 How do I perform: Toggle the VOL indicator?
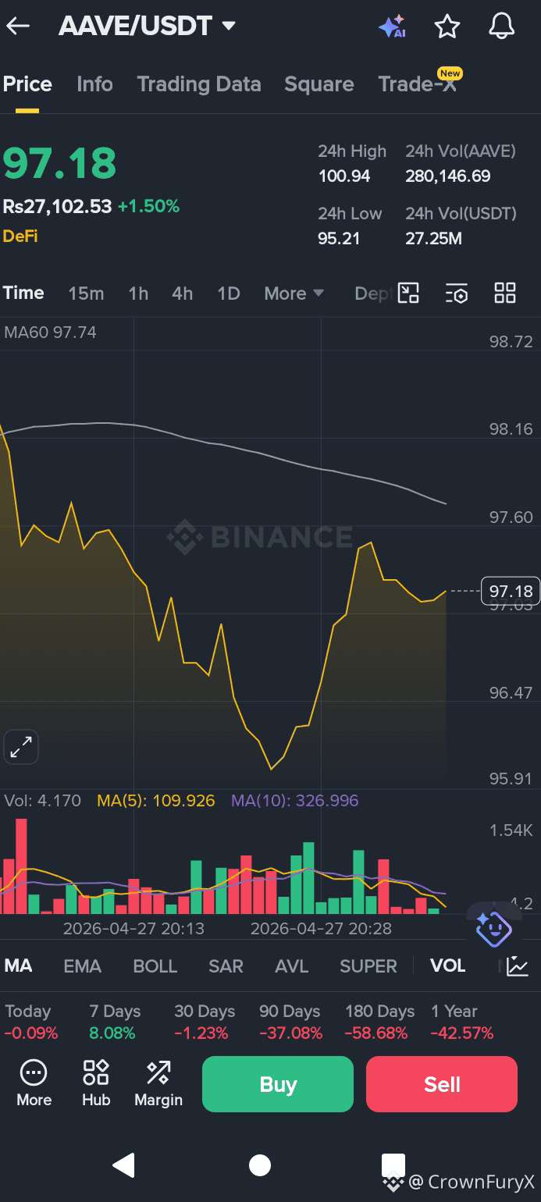(448, 966)
